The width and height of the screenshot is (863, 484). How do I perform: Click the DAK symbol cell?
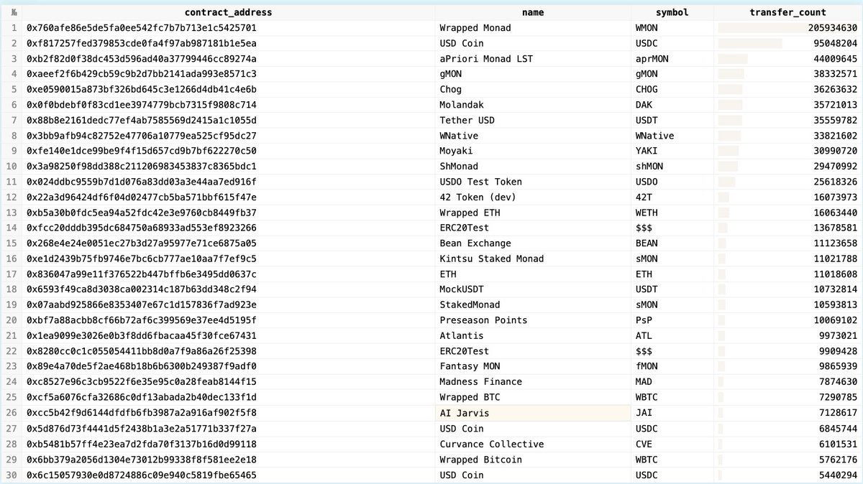672,105
